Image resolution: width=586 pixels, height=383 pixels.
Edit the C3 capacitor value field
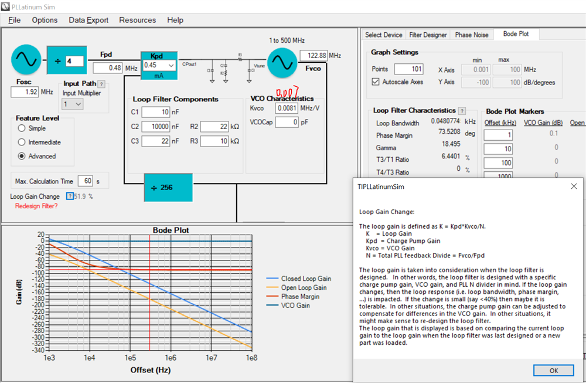156,141
